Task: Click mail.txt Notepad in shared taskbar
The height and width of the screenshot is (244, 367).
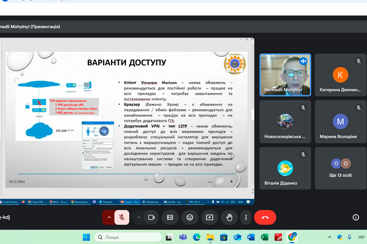Action: 173,202
